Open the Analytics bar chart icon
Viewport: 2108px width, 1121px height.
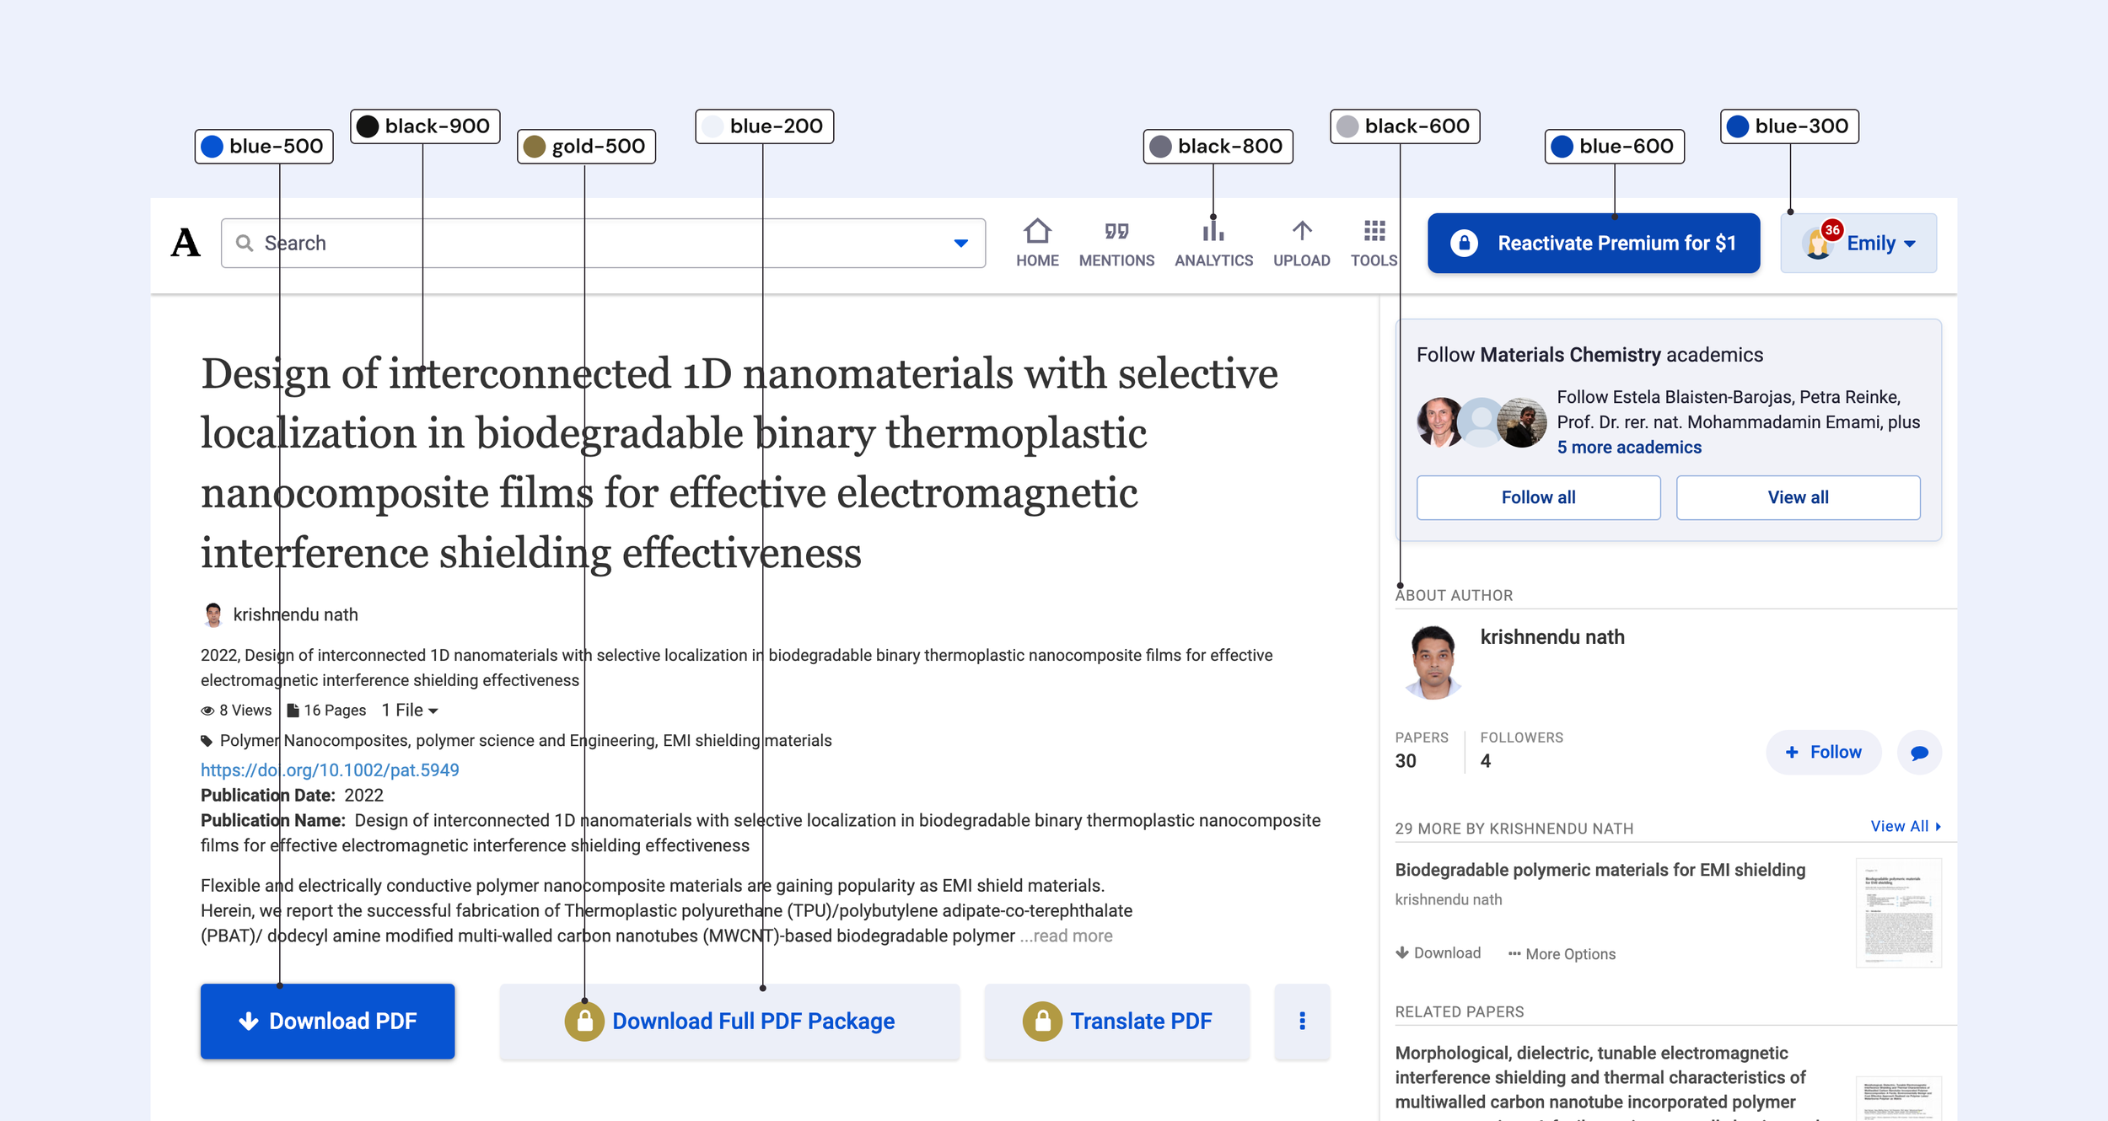(x=1213, y=231)
